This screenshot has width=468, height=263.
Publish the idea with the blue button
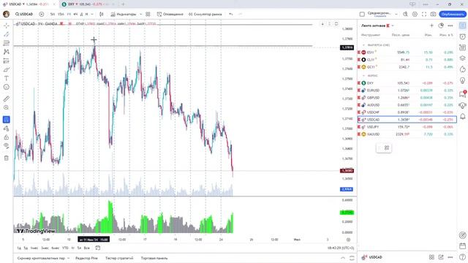point(453,14)
